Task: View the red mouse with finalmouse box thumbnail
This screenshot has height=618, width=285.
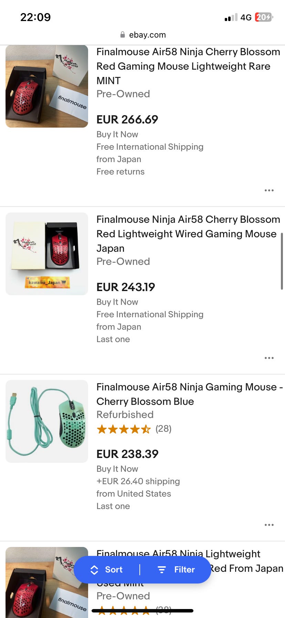Action: [x=47, y=86]
